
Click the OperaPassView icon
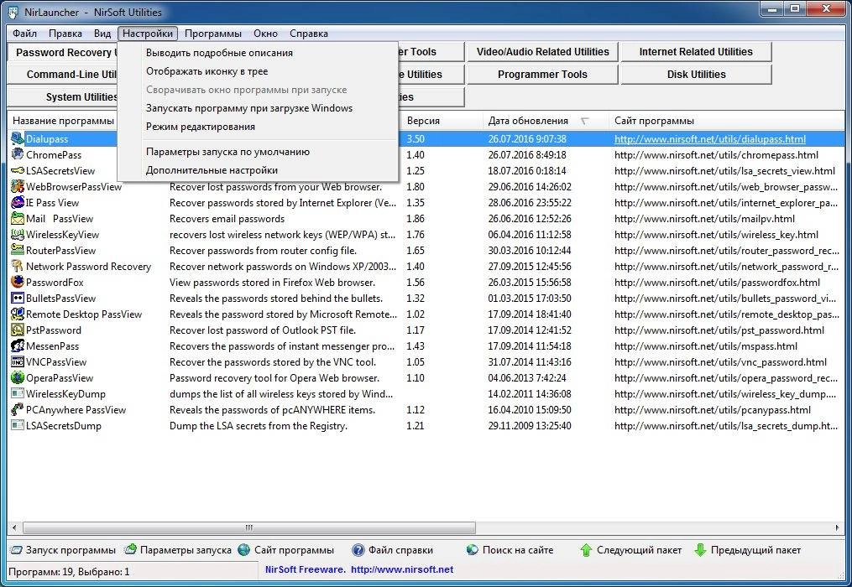point(18,378)
